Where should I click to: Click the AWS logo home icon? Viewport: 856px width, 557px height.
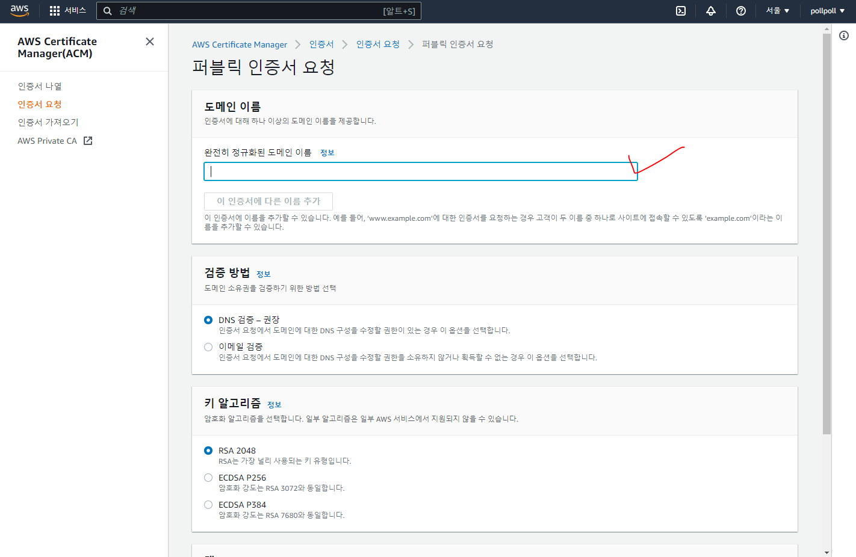click(x=19, y=11)
